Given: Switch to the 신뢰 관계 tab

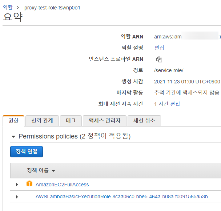Looking at the screenshot, I should (42, 121).
